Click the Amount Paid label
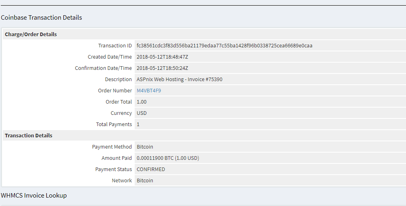This screenshot has width=406, height=206. 117,158
